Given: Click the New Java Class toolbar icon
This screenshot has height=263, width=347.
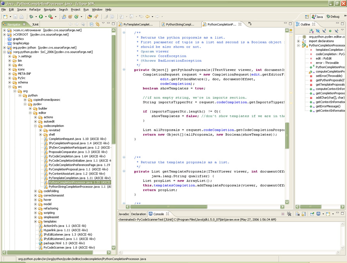Looking at the screenshot, I should pyautogui.click(x=76, y=17).
